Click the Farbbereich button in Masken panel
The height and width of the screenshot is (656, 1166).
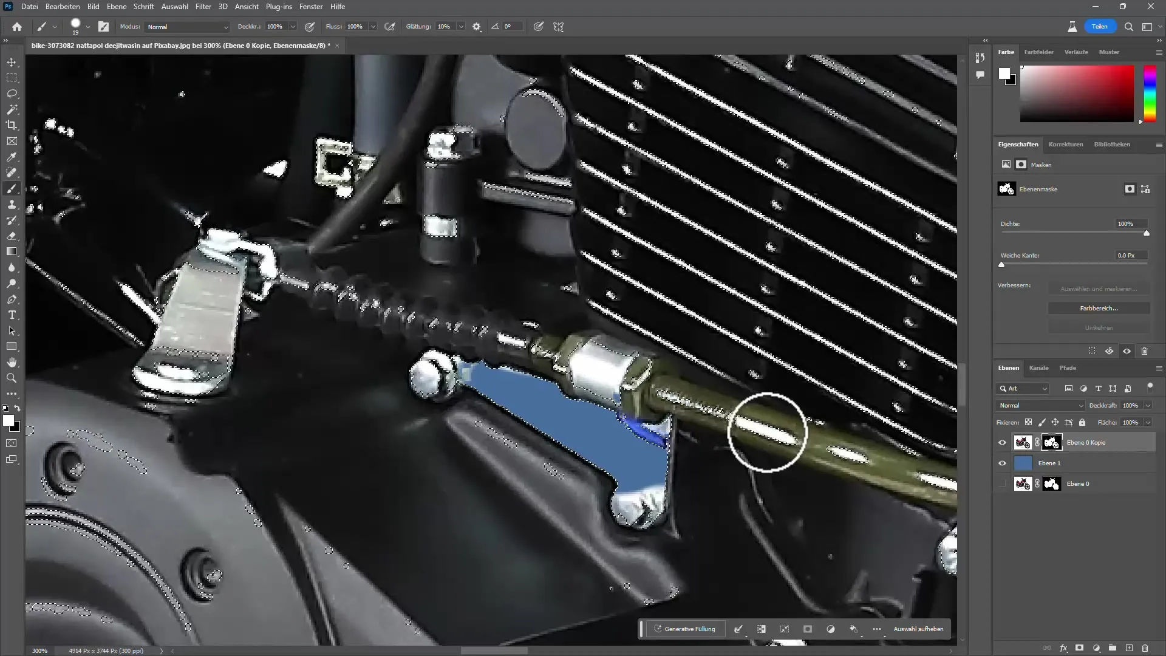(x=1099, y=309)
